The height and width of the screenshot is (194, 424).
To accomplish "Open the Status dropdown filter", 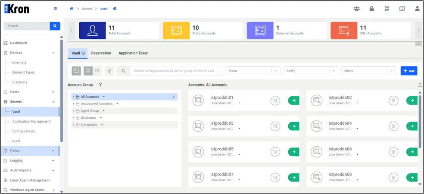I will (x=368, y=71).
